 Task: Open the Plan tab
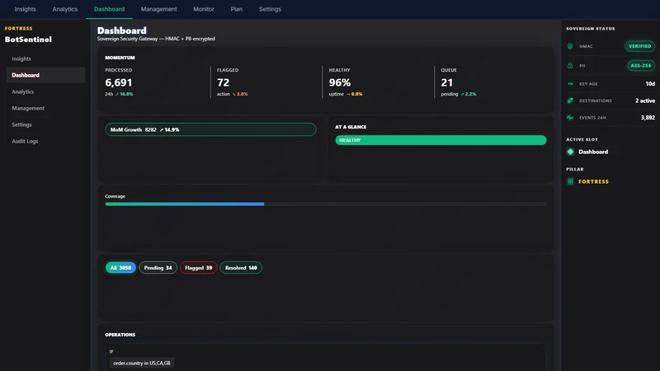(237, 9)
